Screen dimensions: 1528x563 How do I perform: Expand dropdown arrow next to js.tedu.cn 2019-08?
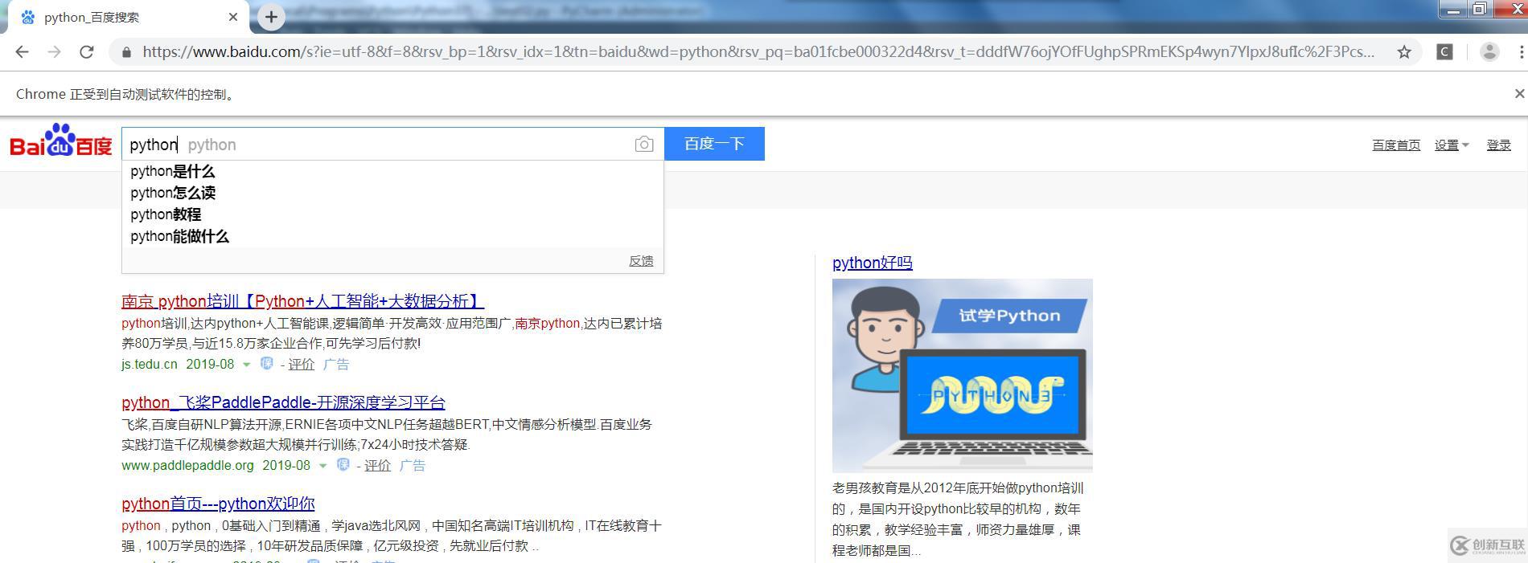(246, 365)
